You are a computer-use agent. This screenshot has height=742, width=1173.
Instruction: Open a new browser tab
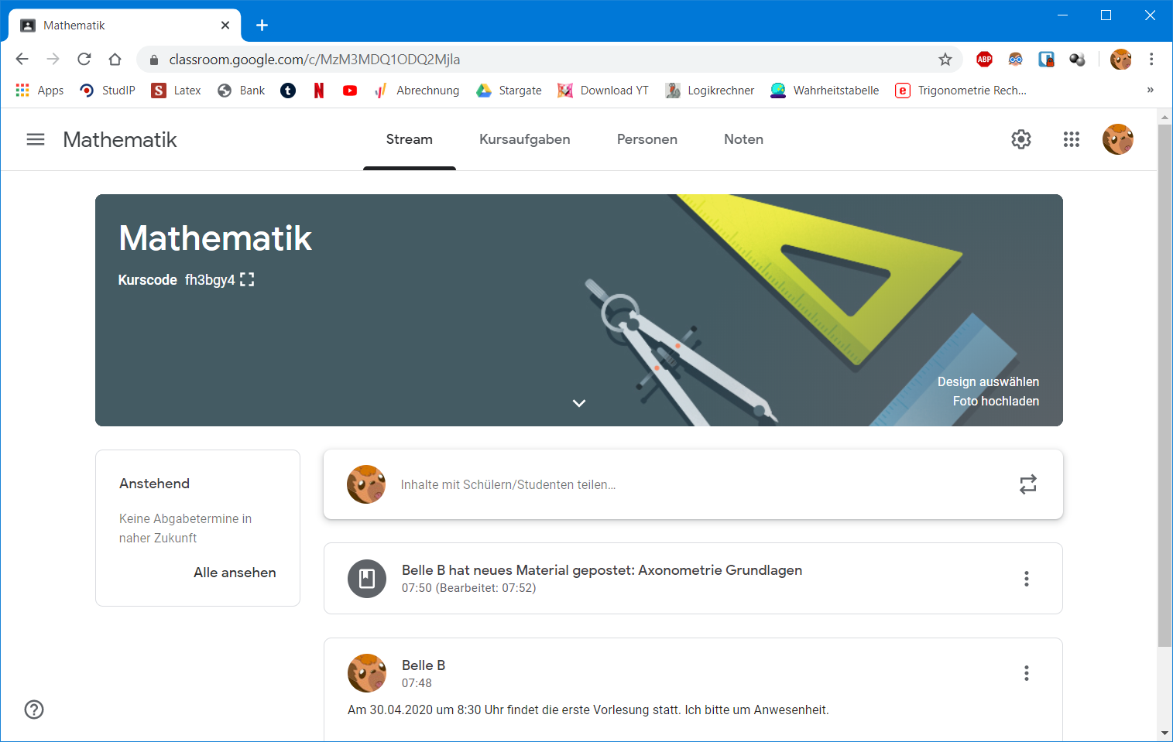pyautogui.click(x=262, y=26)
